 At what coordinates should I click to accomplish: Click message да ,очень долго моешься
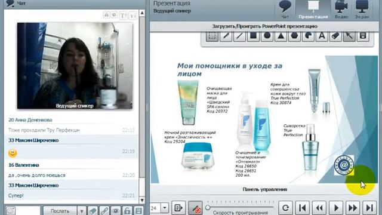37,175
